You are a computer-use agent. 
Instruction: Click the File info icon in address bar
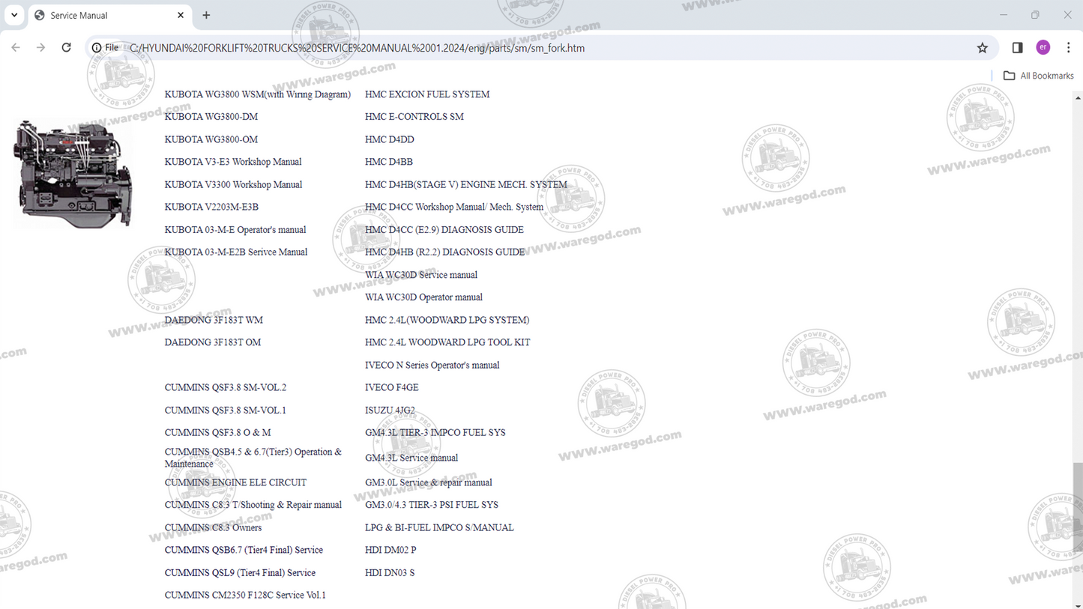pyautogui.click(x=97, y=47)
